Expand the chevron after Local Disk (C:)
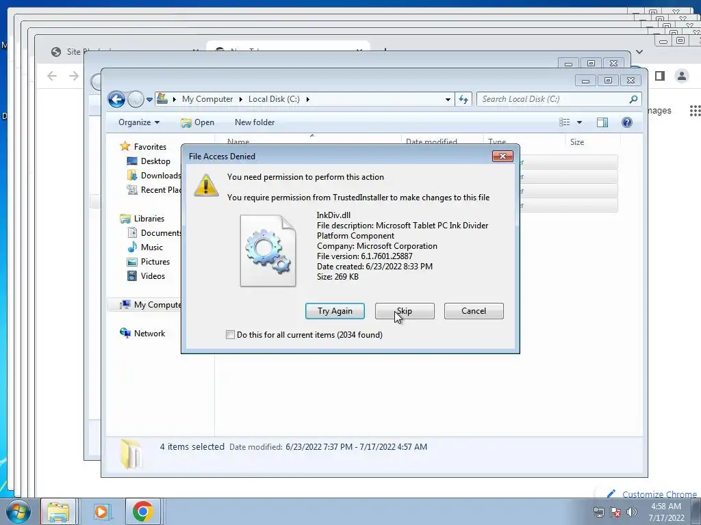 pyautogui.click(x=307, y=99)
